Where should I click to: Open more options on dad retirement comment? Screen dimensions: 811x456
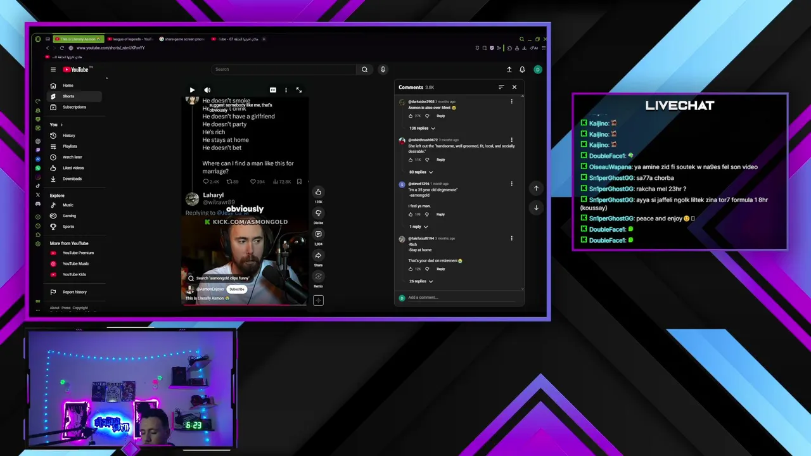511,239
